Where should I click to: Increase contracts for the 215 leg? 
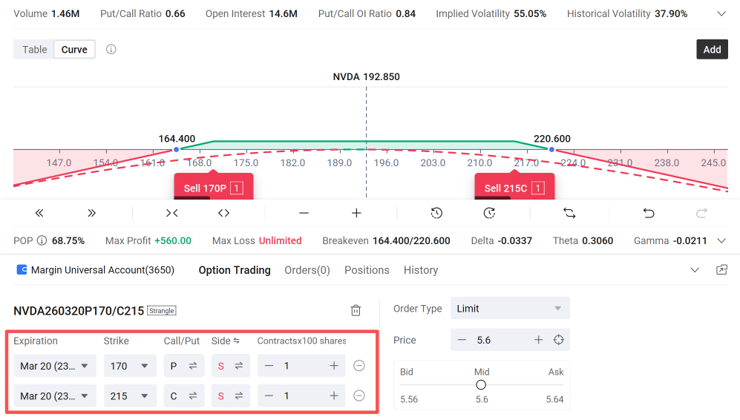(334, 396)
